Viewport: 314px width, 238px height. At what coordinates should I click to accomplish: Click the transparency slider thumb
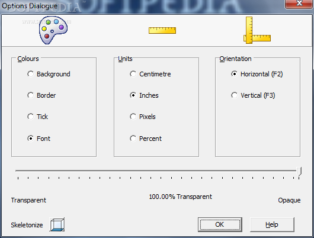click(x=299, y=172)
